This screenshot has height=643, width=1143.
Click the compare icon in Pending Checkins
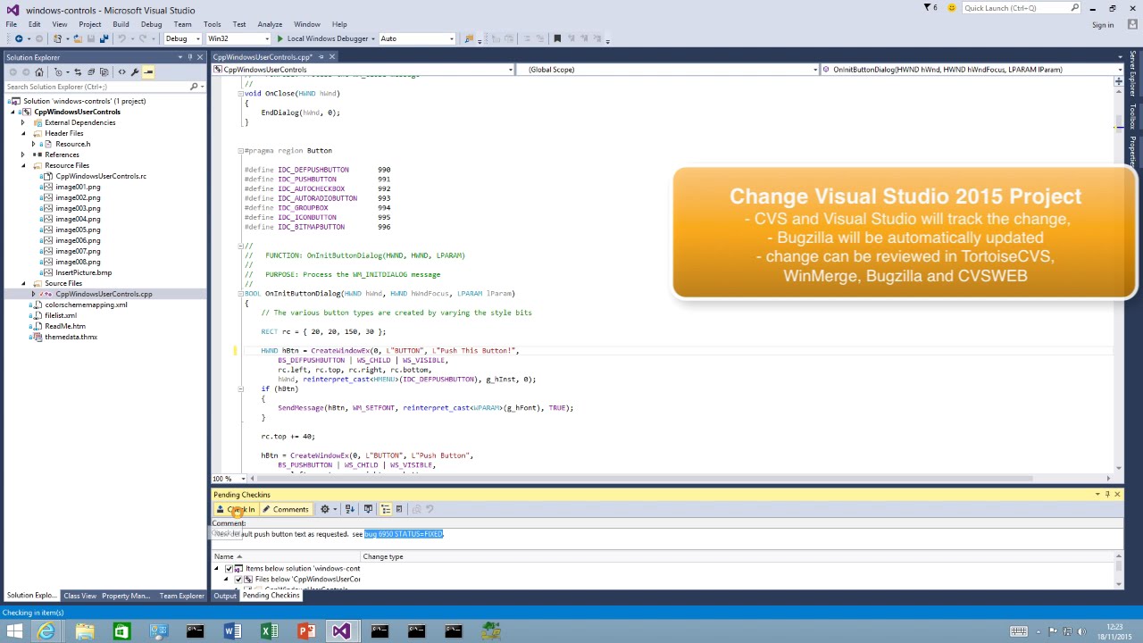[x=368, y=509]
